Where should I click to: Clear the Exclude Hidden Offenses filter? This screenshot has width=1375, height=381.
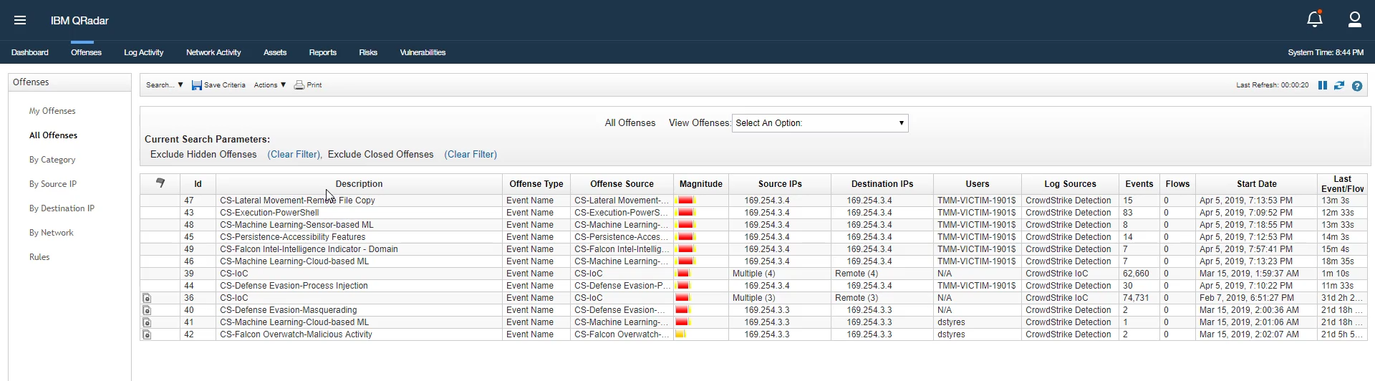click(294, 155)
